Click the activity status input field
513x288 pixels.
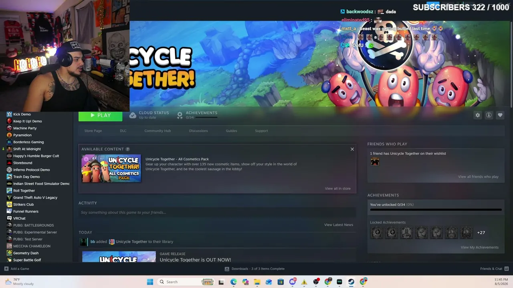216,212
